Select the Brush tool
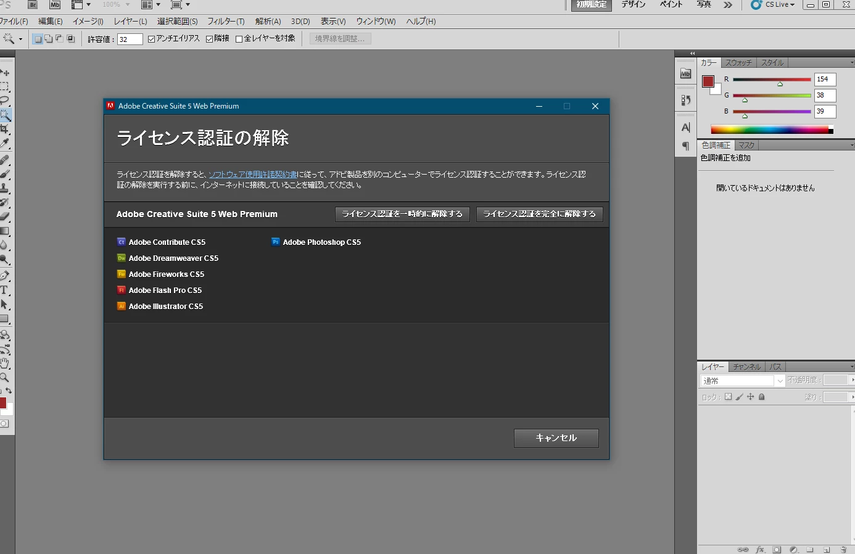855x554 pixels. coord(5,175)
